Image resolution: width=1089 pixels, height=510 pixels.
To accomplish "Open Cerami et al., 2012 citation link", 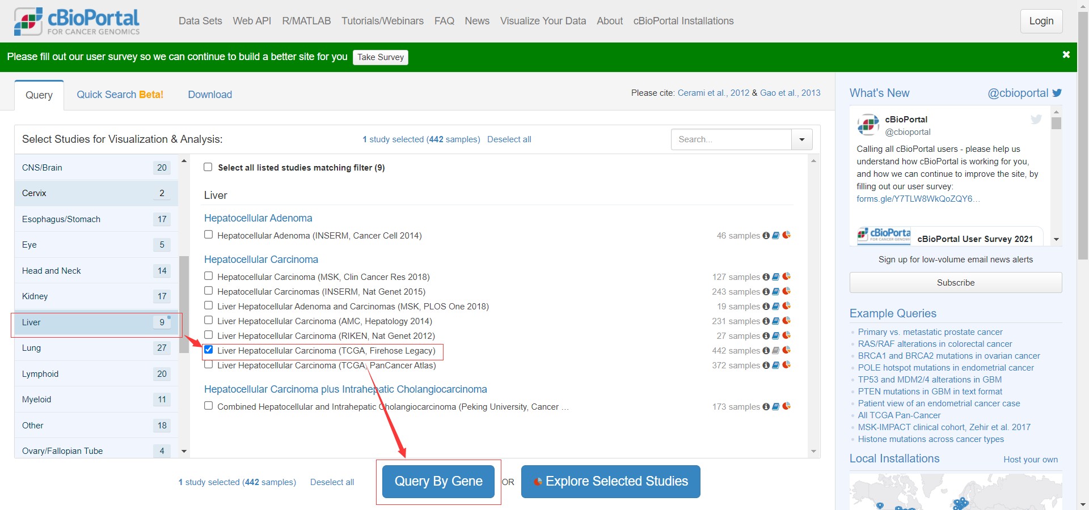I will click(714, 93).
